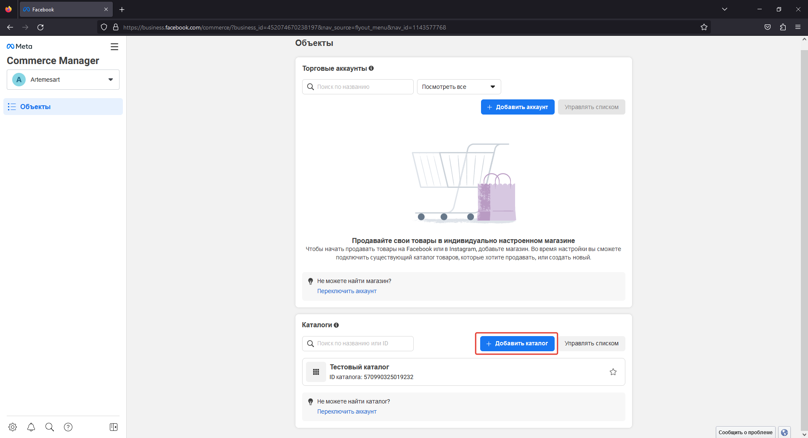Open Firefox application menu
808x438 pixels.
coord(798,27)
